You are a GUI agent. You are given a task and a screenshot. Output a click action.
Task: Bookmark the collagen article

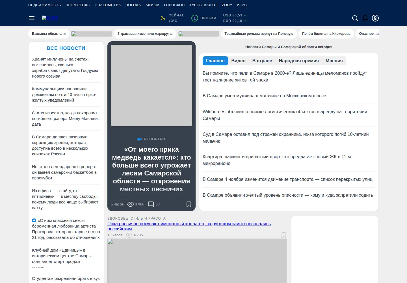pos(284,235)
